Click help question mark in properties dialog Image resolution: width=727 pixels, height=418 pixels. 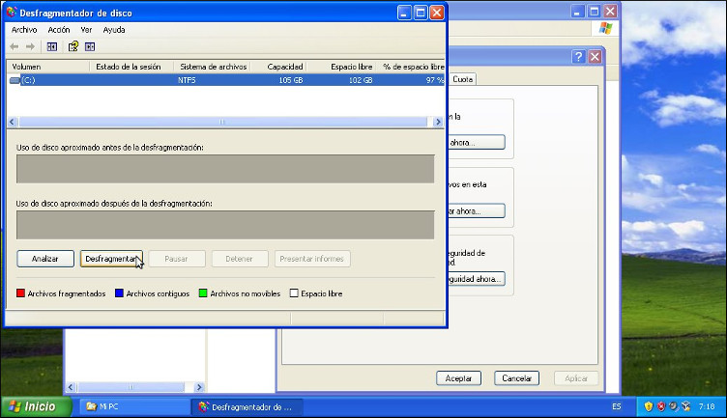(x=578, y=57)
